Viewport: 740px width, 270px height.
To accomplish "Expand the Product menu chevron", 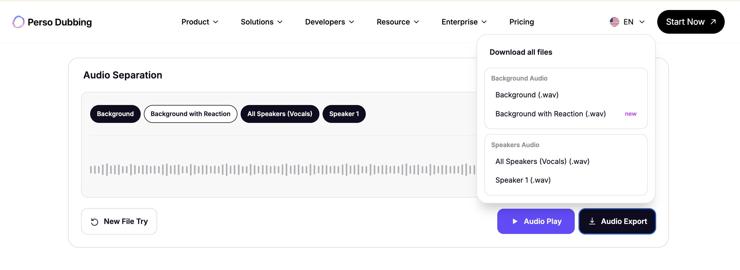I will click(216, 22).
